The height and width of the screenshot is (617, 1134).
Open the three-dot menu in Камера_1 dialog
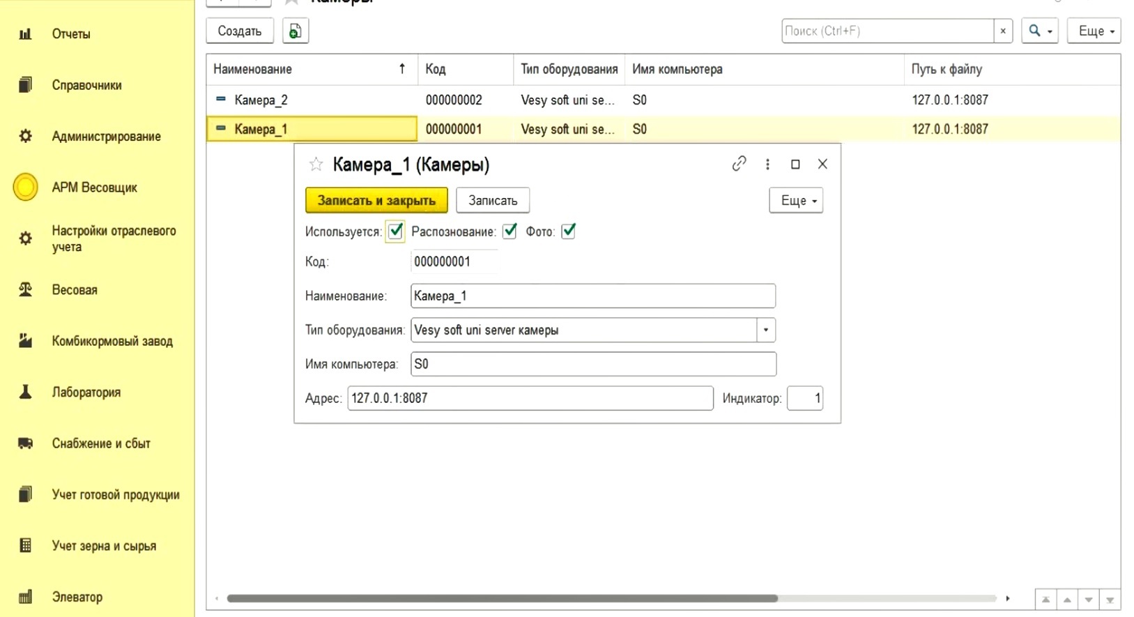(x=767, y=164)
